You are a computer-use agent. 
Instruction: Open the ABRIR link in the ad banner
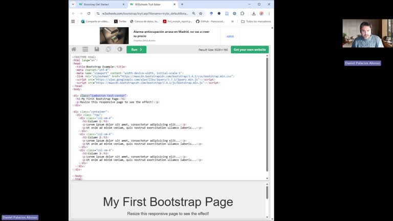(x=230, y=37)
